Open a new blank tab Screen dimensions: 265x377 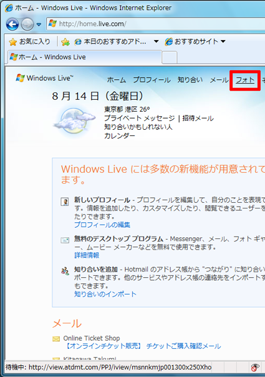click(170, 57)
